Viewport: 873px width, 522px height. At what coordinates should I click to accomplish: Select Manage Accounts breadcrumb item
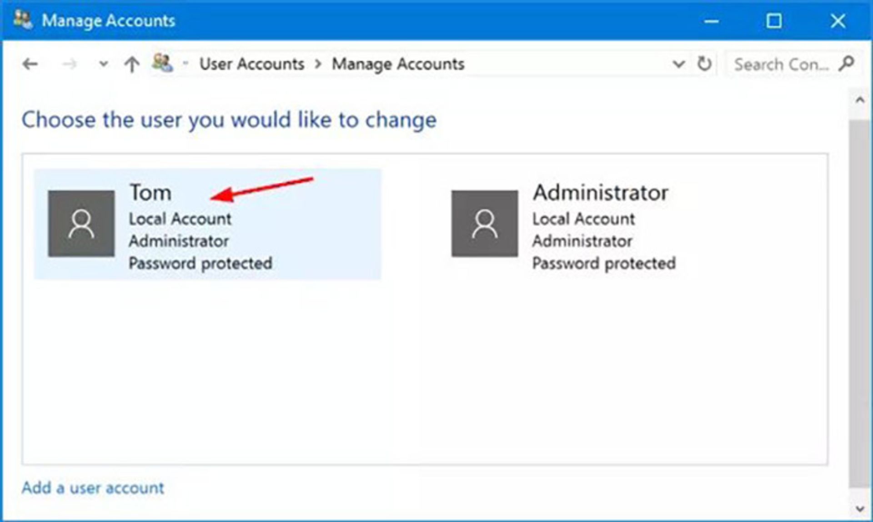[x=398, y=64]
